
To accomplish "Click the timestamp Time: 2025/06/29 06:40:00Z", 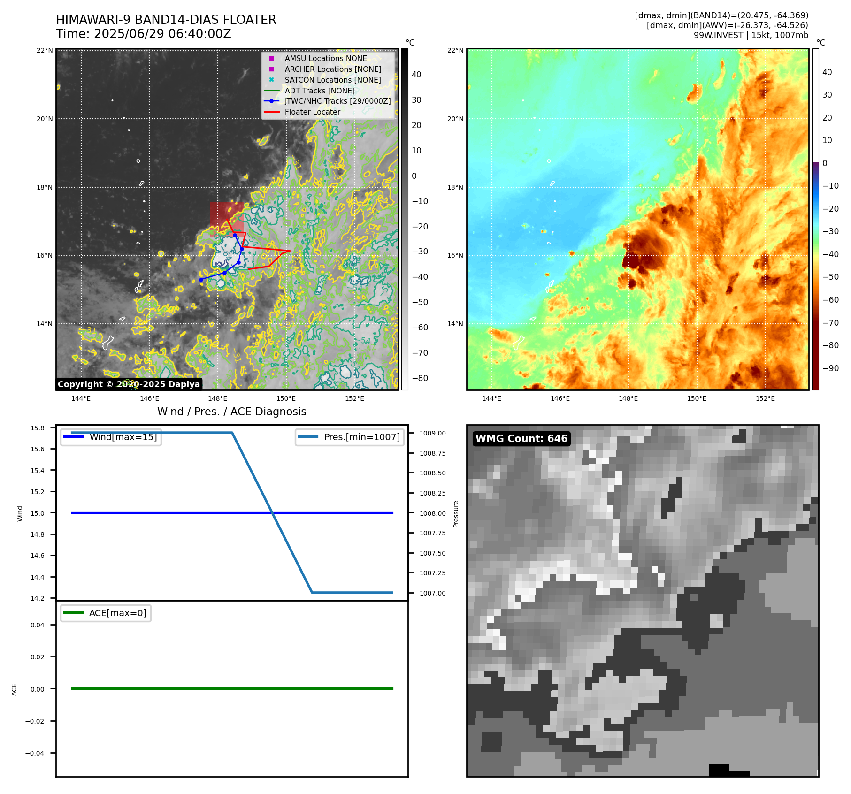I will 144,34.
